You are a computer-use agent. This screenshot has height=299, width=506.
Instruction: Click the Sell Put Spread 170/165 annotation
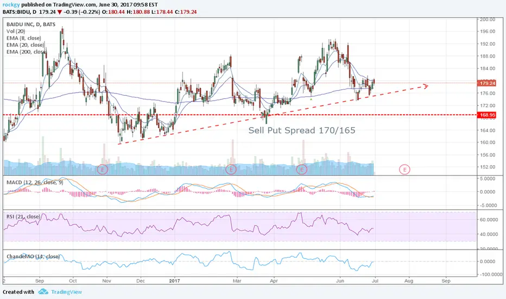coord(302,130)
